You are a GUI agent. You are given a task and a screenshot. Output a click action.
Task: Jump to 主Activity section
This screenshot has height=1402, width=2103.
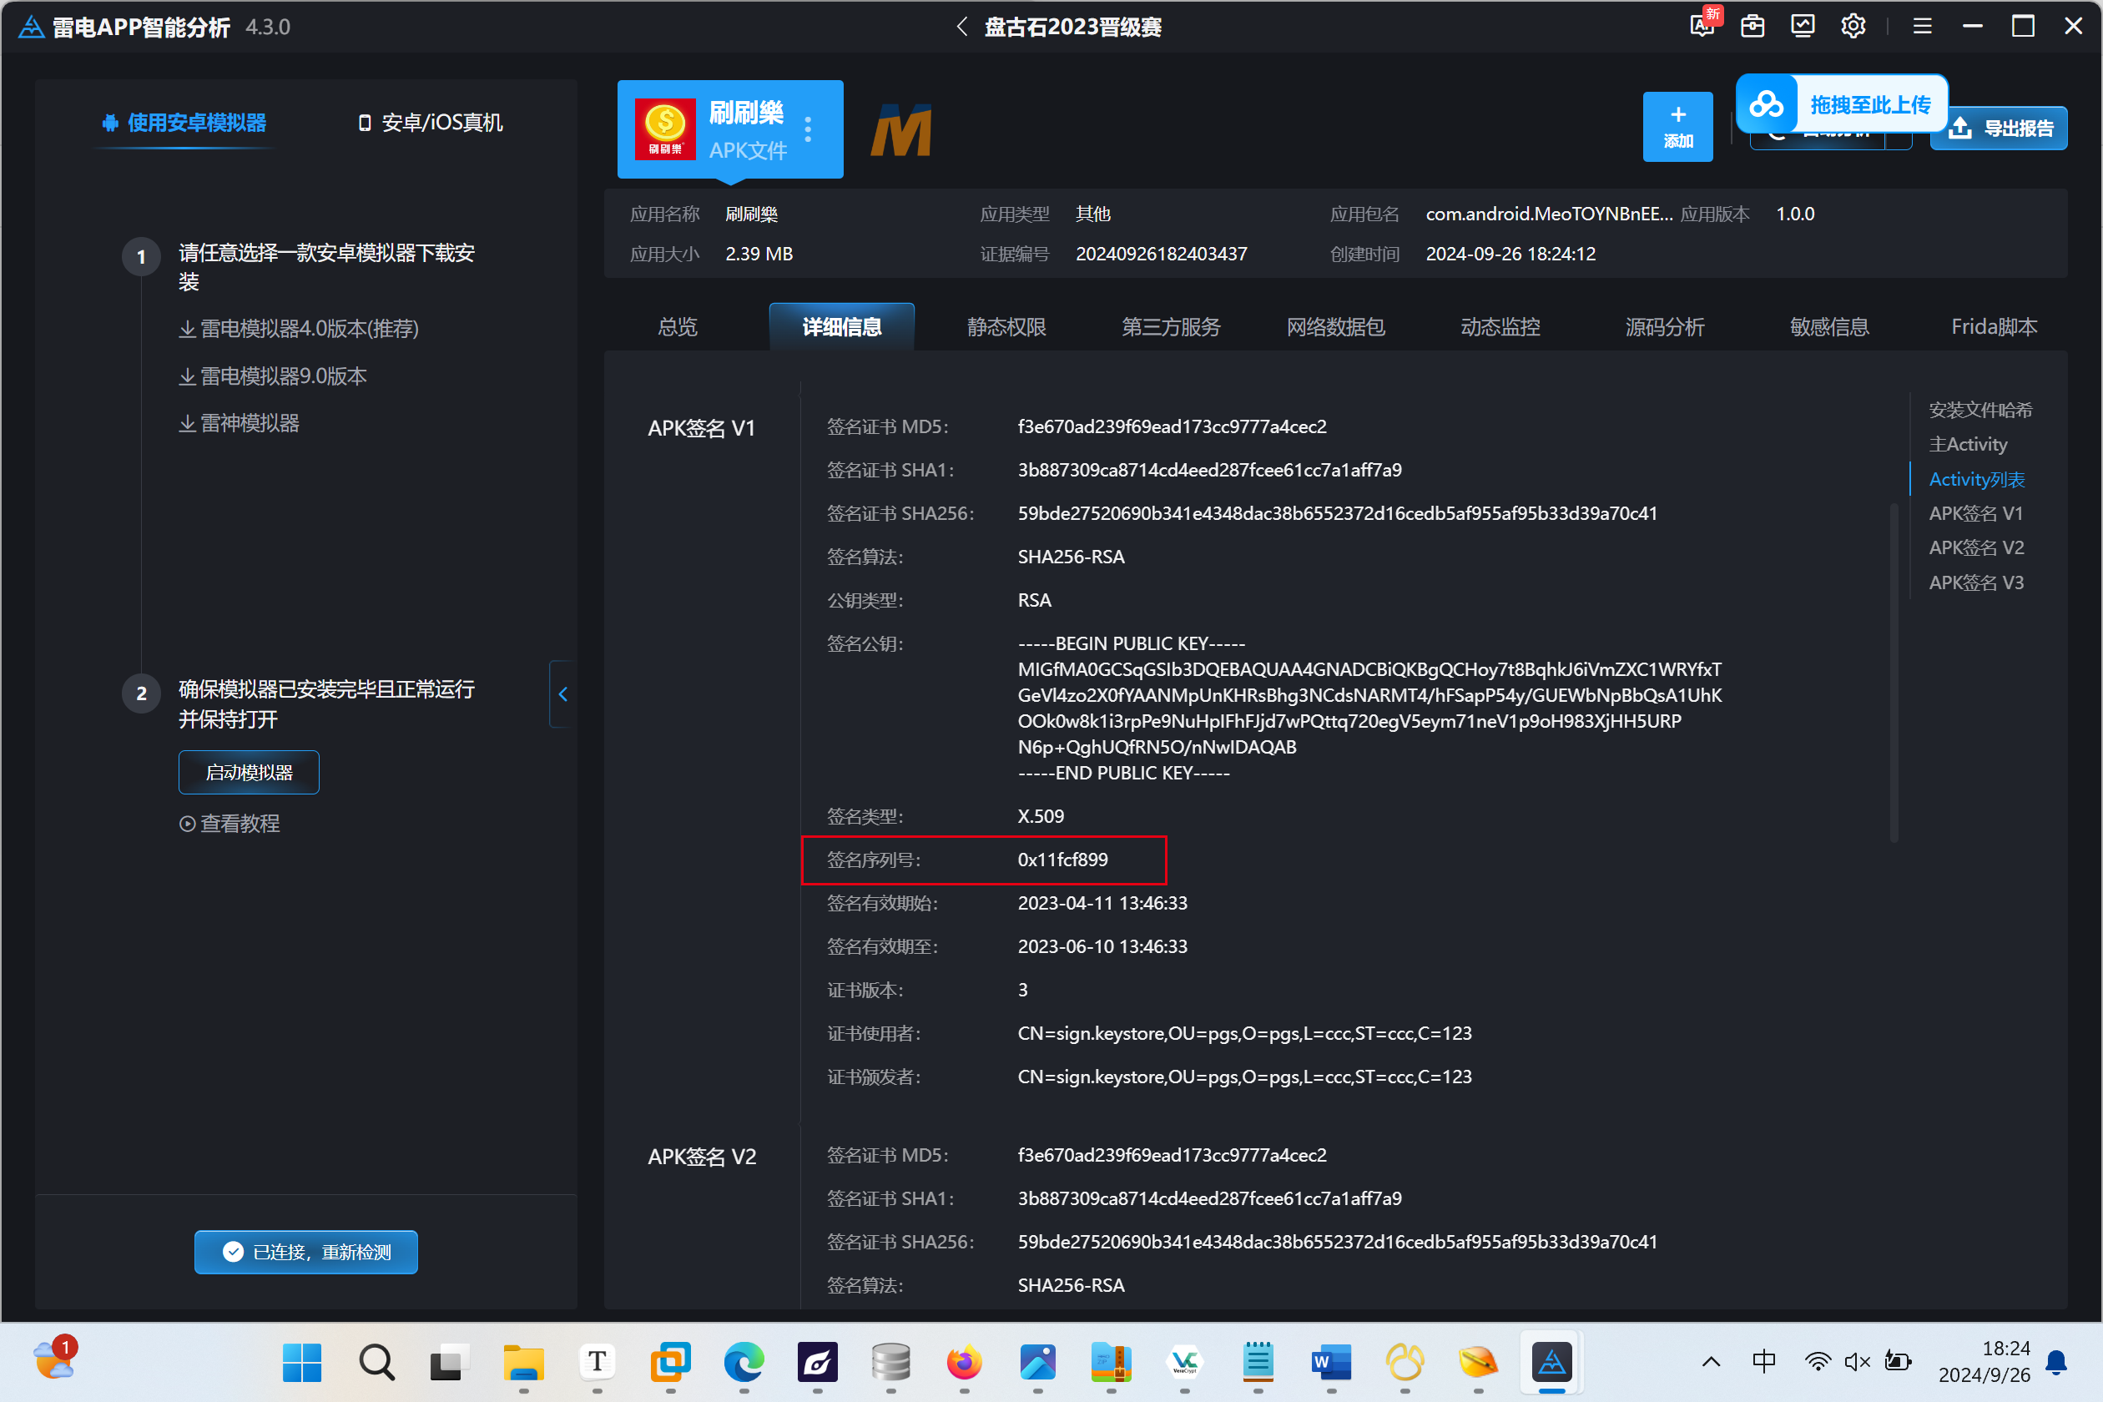[1967, 444]
